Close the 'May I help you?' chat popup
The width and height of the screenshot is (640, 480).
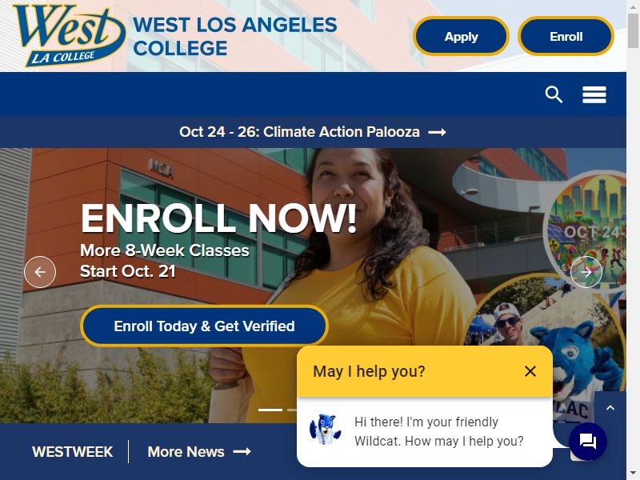tap(530, 371)
